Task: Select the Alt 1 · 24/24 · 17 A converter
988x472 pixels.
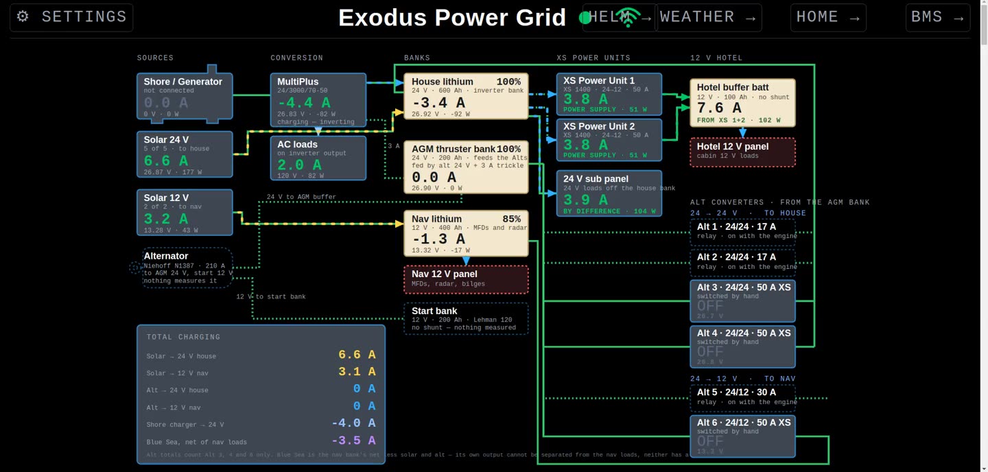Action: click(x=743, y=232)
